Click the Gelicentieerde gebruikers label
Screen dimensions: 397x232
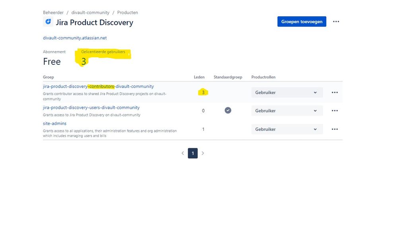tap(103, 52)
